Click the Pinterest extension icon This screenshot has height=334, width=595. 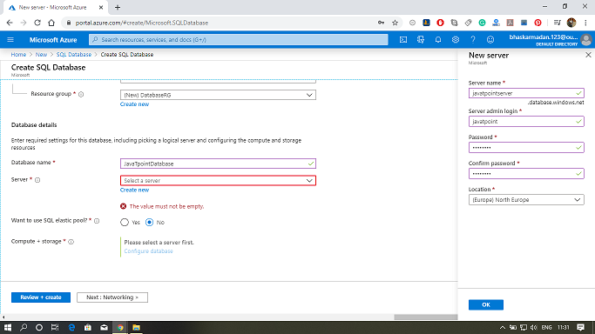pyautogui.click(x=538, y=23)
